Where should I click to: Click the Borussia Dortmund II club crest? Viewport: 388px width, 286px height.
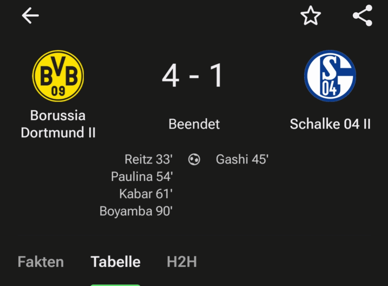coord(58,76)
